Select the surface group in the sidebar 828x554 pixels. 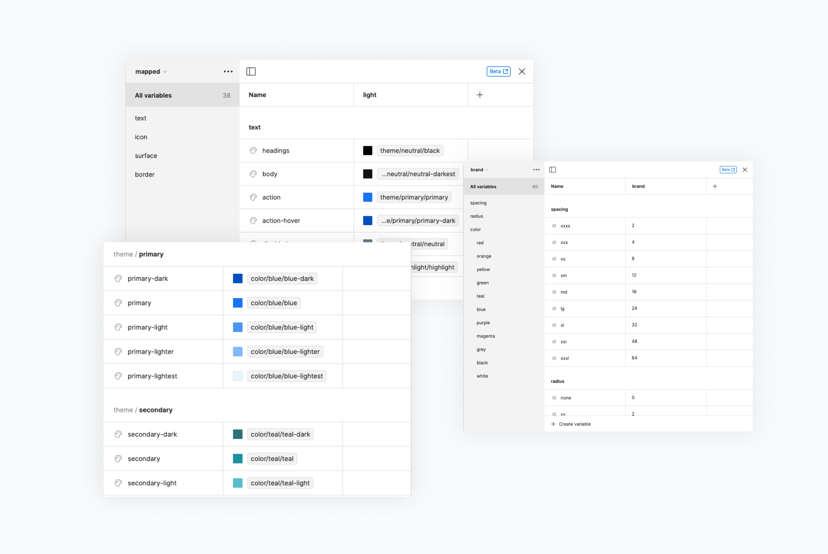(146, 156)
